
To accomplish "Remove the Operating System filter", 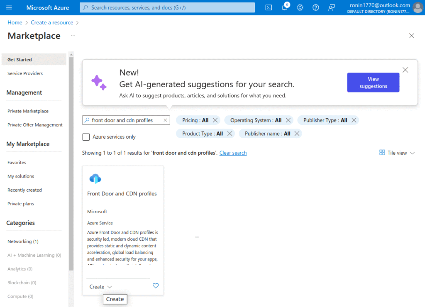I will point(288,120).
